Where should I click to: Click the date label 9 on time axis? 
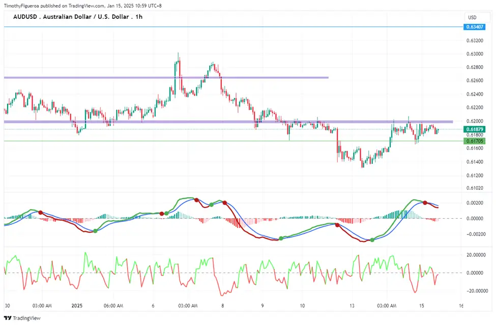[262, 306]
